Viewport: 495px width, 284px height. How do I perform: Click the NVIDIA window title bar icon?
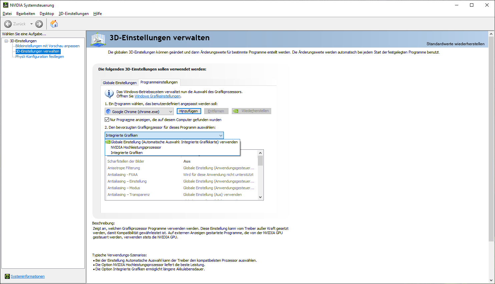tap(5, 5)
